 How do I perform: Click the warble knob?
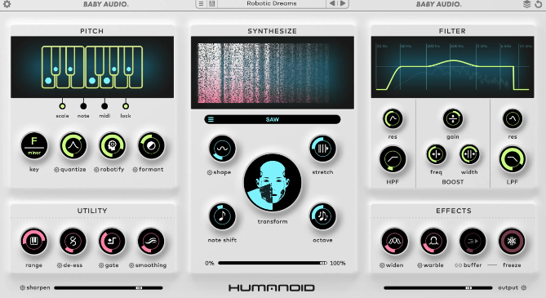(433, 241)
